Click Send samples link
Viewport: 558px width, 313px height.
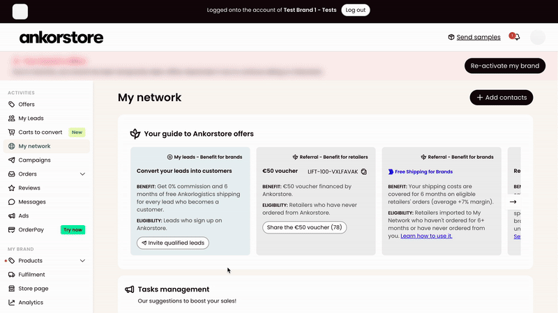pos(478,37)
